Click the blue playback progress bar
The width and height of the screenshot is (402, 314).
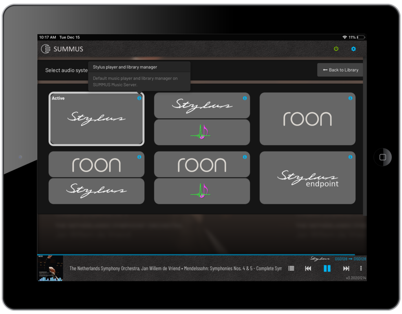[196, 254]
